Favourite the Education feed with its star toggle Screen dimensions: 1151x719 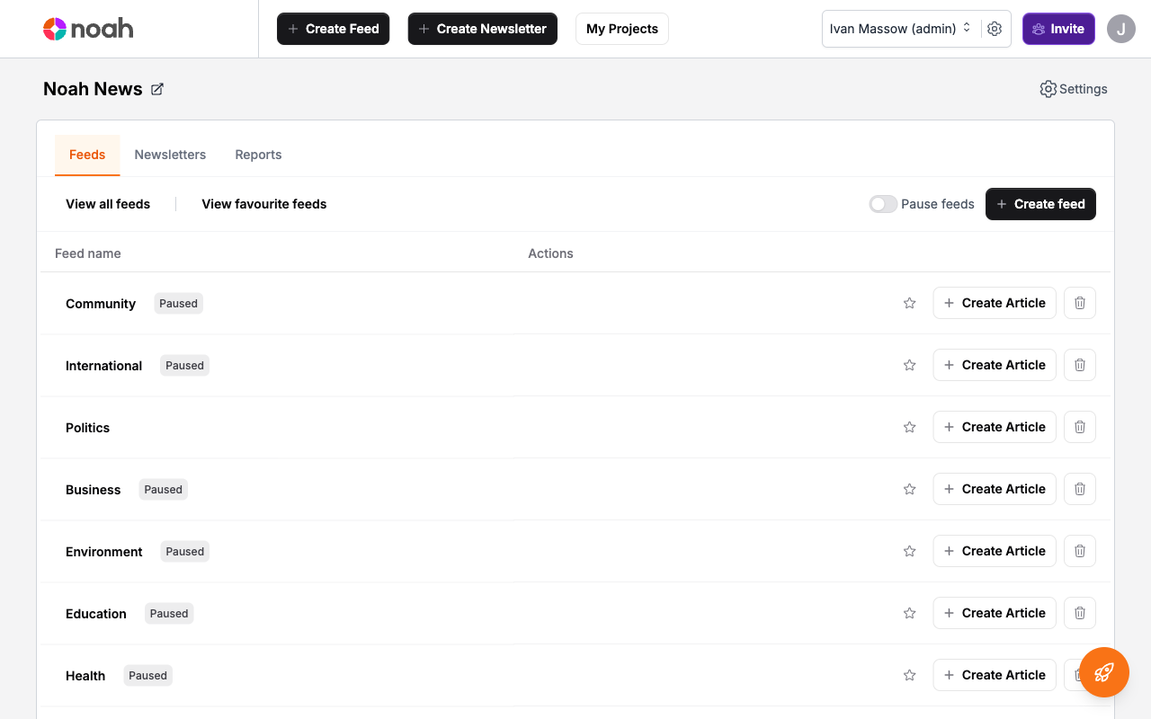click(909, 613)
